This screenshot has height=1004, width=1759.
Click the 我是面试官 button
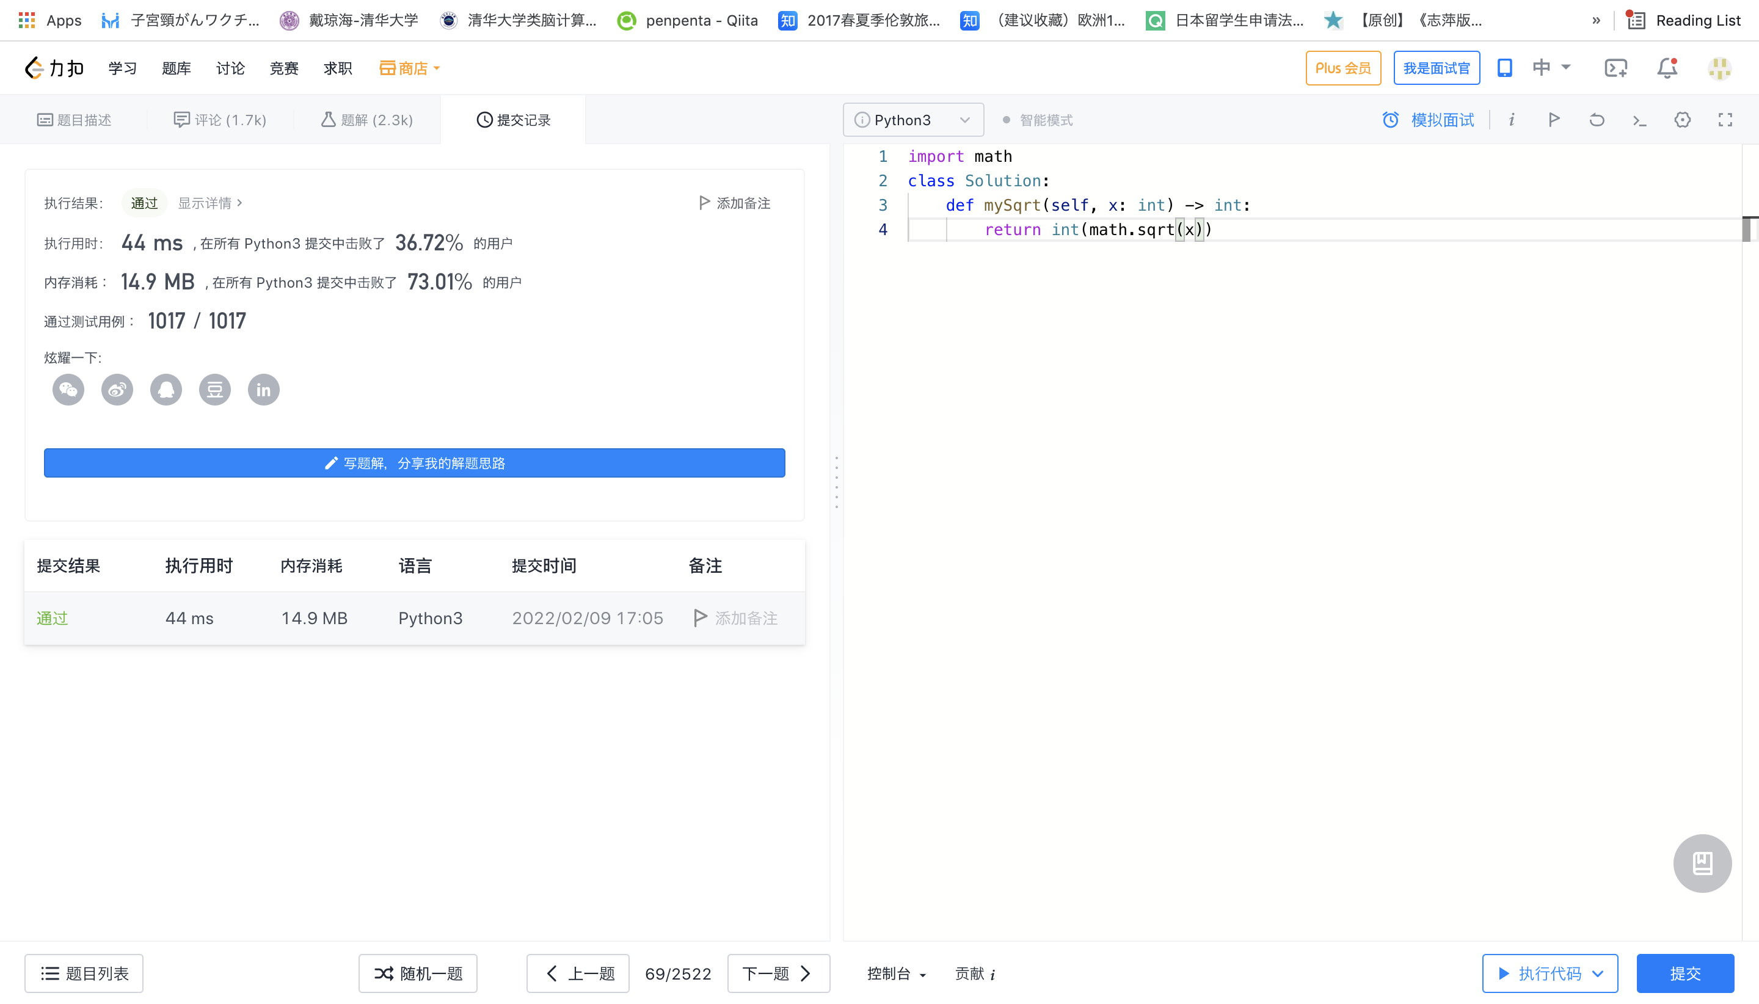1437,68
